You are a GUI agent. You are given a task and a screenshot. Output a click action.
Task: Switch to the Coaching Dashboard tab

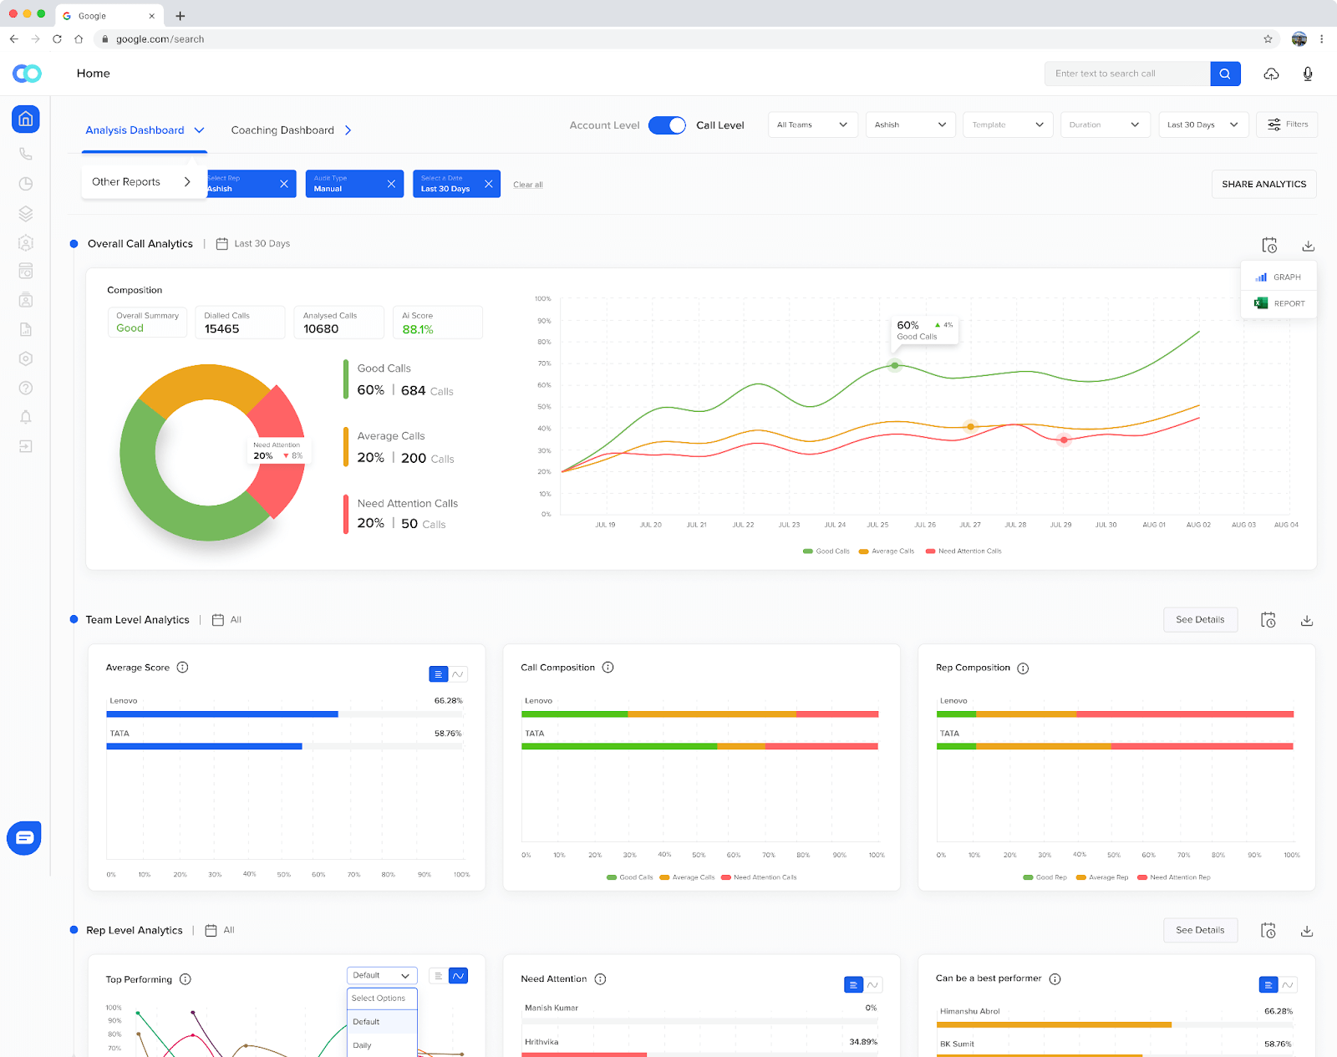[x=282, y=130]
